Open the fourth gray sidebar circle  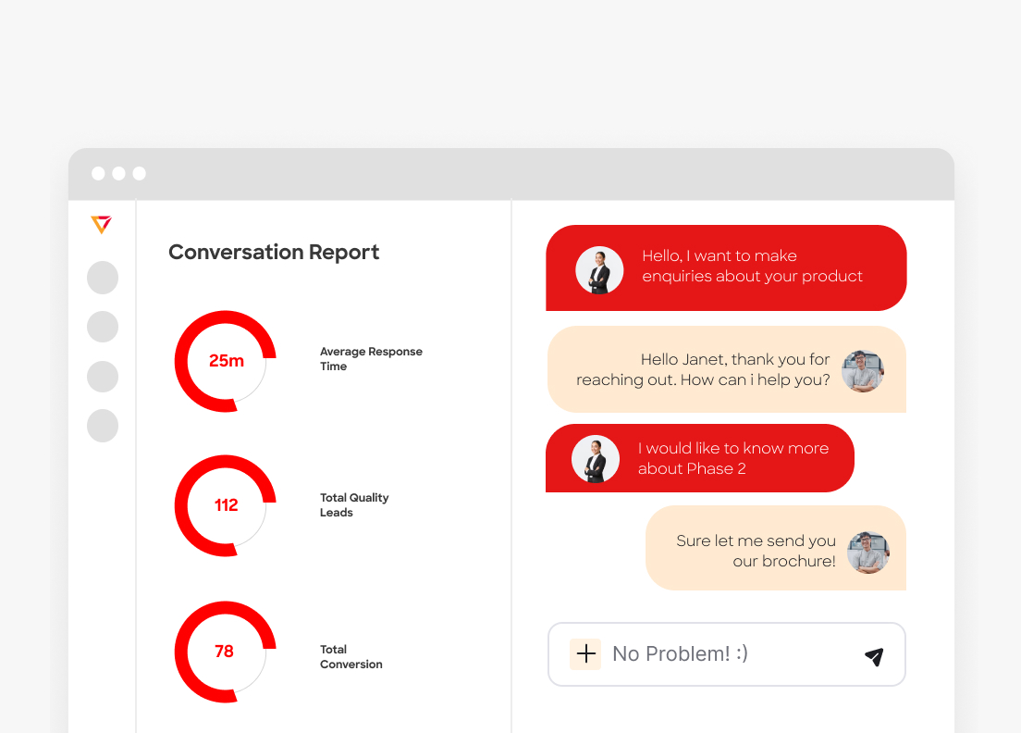(103, 426)
